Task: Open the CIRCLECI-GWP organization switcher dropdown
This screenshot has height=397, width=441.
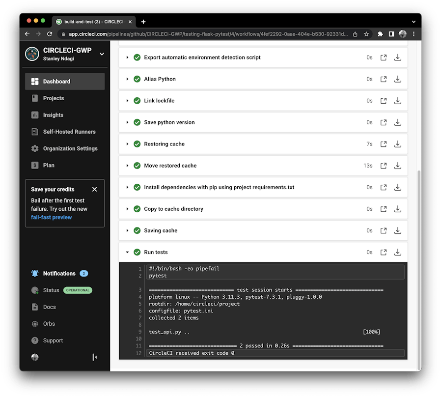Action: pyautogui.click(x=102, y=54)
